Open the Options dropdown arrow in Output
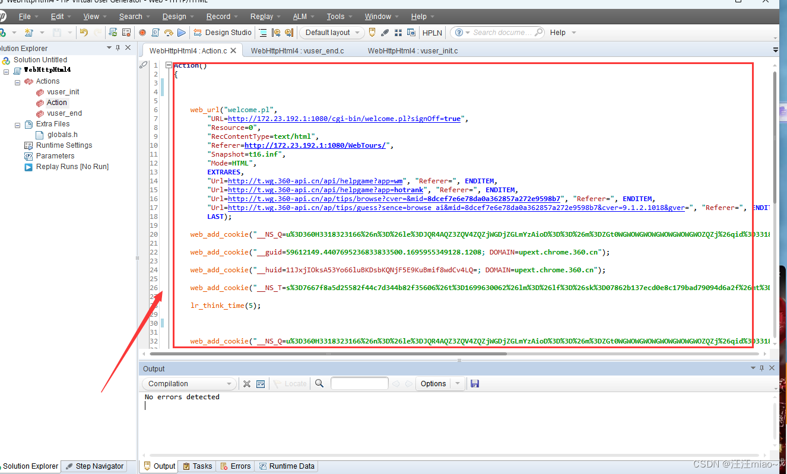 click(458, 384)
